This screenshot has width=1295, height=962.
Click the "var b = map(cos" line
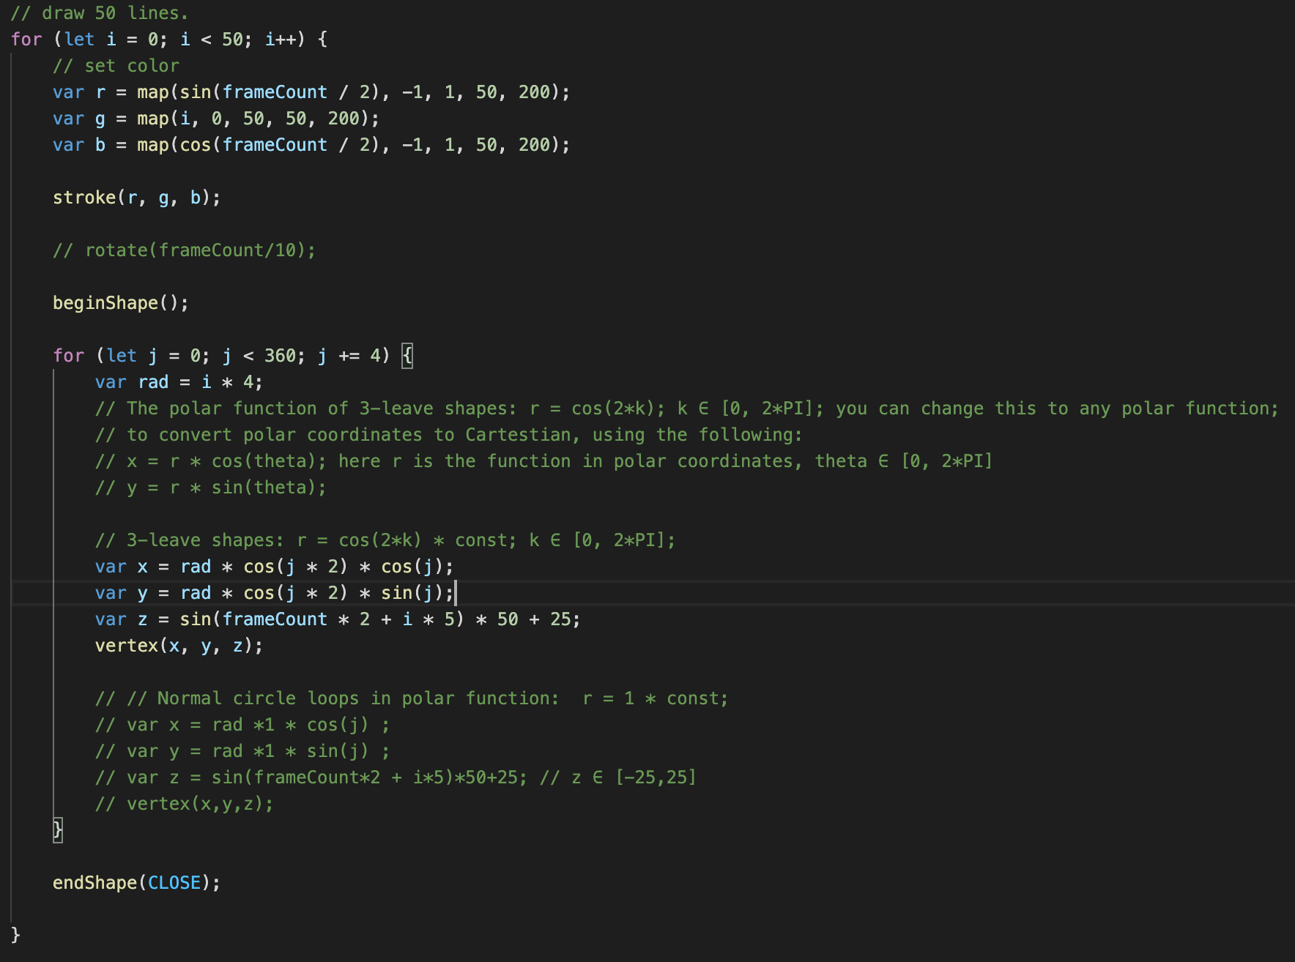[x=311, y=145]
